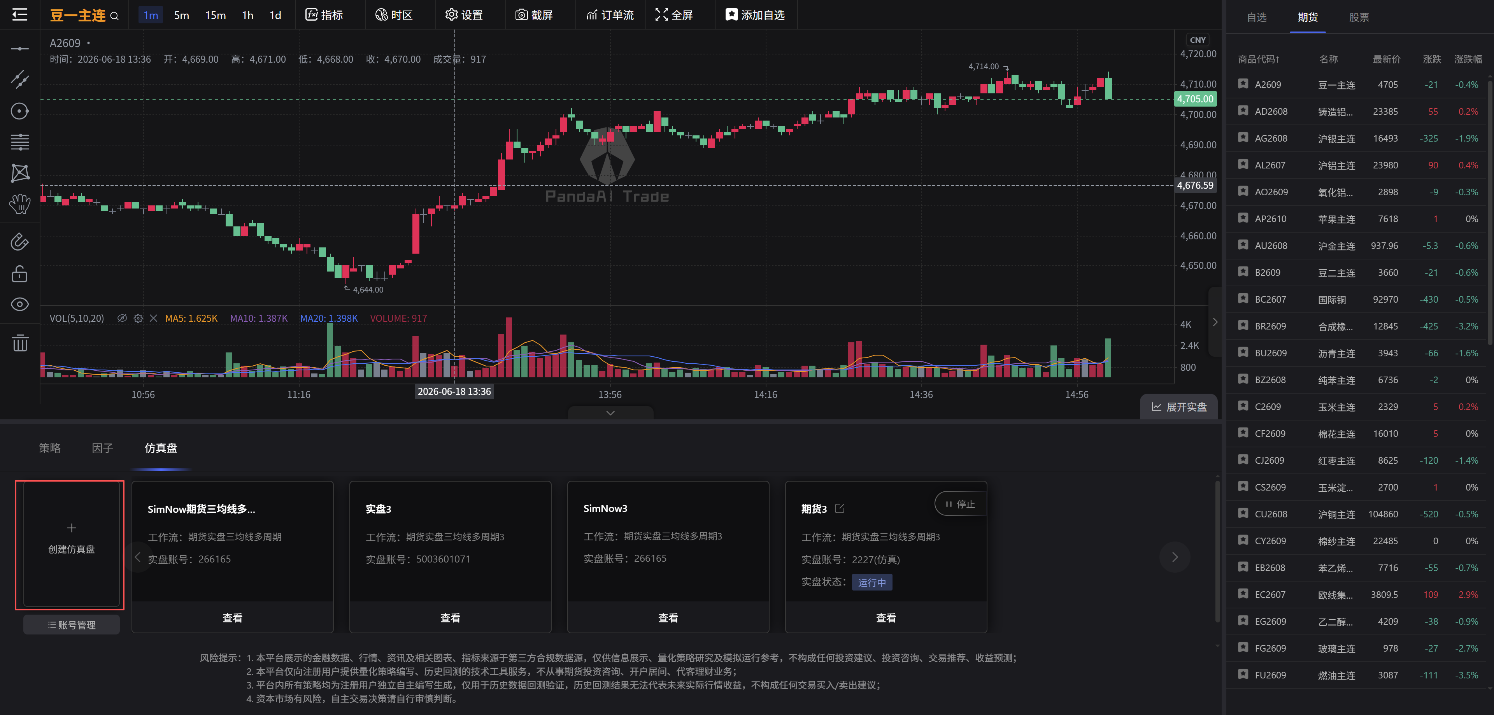Sort by 商品代码 column header

(x=1258, y=59)
